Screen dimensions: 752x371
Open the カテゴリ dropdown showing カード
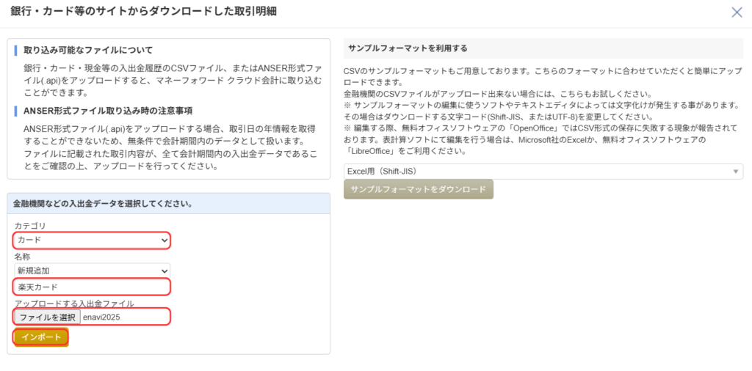click(x=92, y=240)
